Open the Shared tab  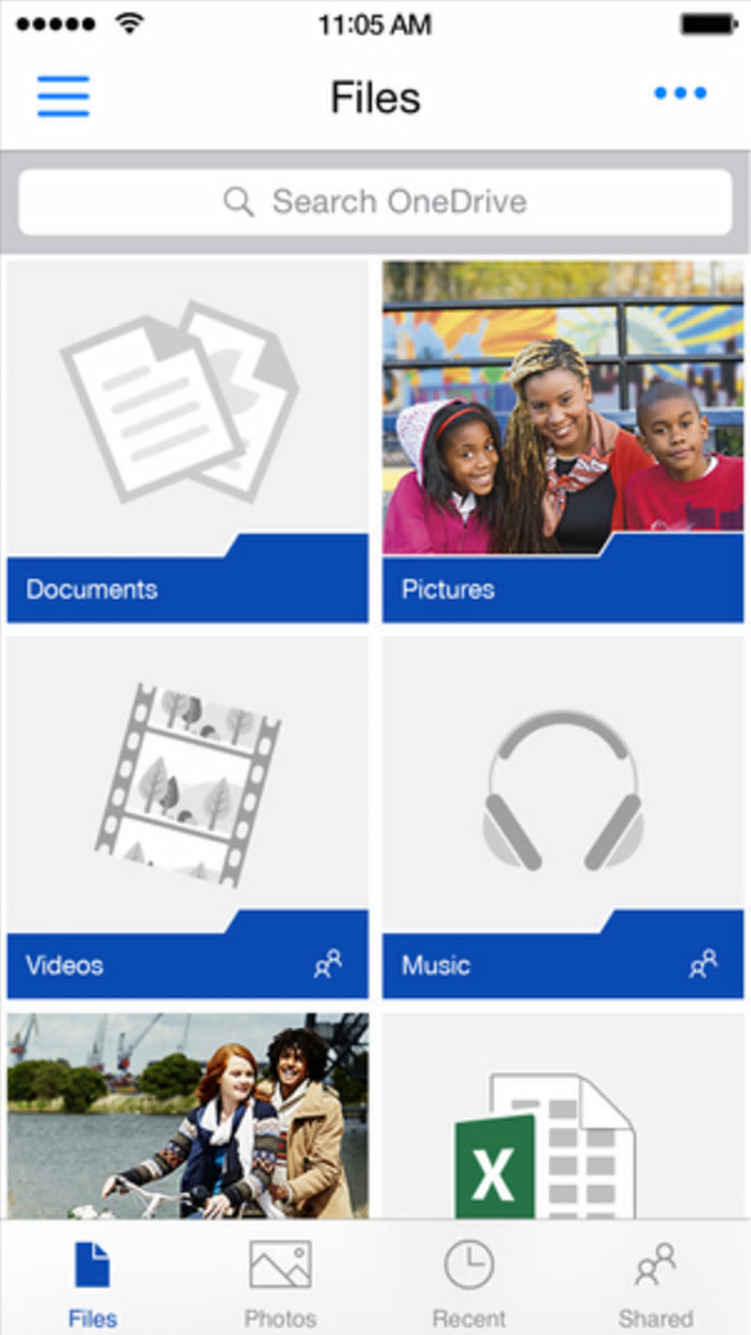point(655,1283)
